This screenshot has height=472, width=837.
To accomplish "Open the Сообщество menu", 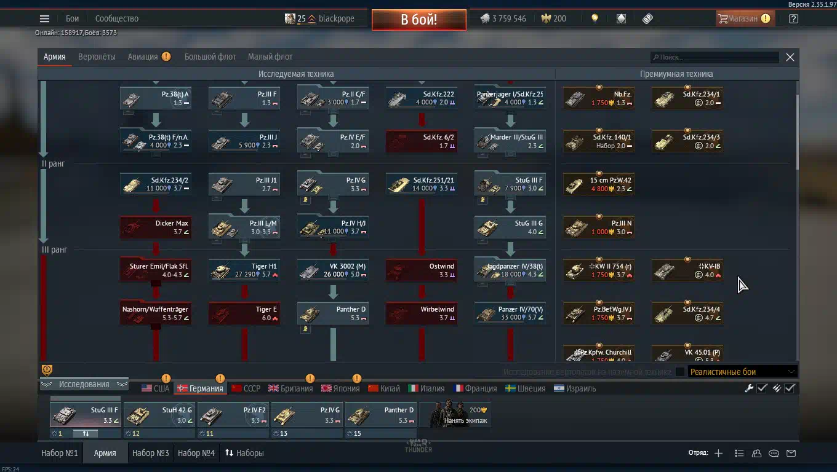I will click(117, 18).
